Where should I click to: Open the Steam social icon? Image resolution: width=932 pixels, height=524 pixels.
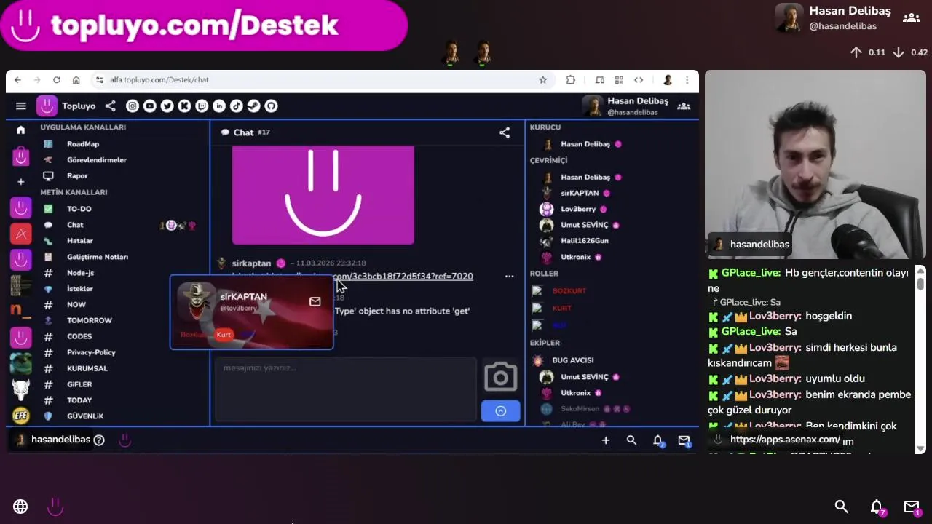(x=253, y=106)
